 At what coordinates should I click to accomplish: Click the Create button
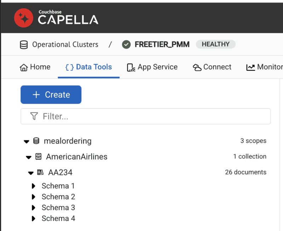click(x=51, y=95)
